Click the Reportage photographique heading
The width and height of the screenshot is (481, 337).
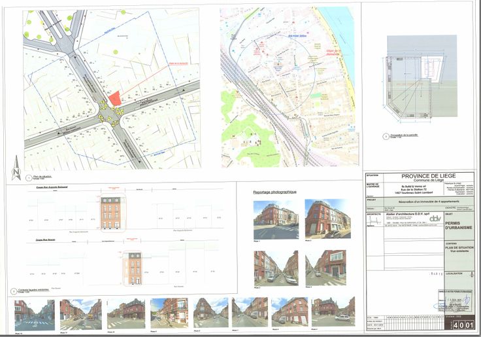point(274,192)
